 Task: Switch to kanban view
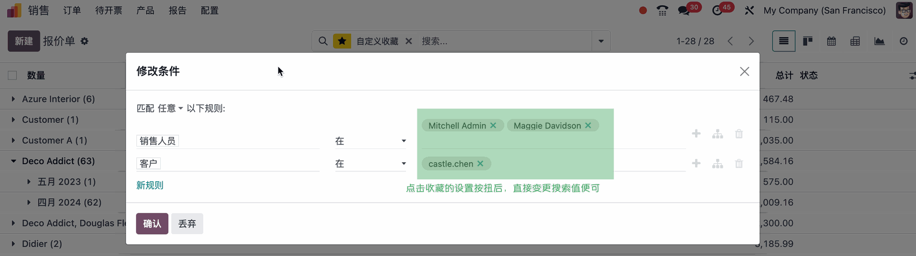pos(808,41)
